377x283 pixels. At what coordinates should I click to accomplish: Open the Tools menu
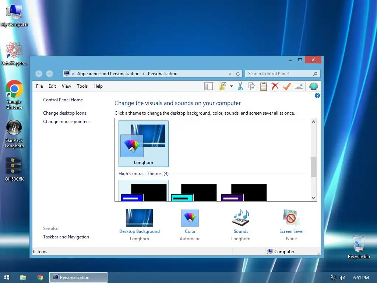[x=82, y=86]
